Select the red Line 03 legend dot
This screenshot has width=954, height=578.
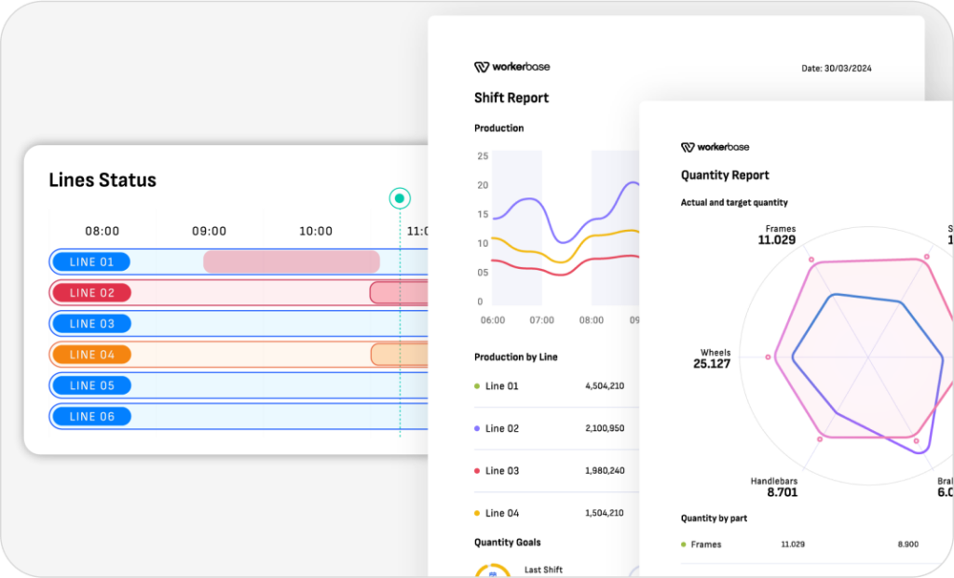tap(478, 470)
